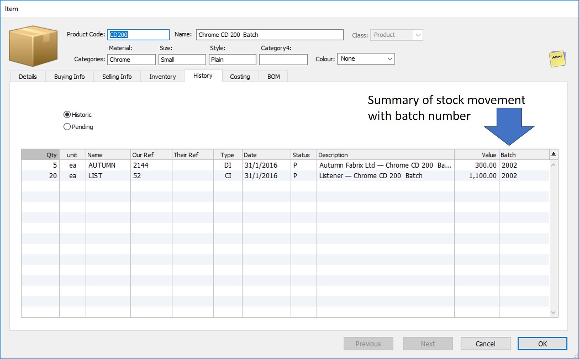Open the Attach sticky note icon

point(558,58)
